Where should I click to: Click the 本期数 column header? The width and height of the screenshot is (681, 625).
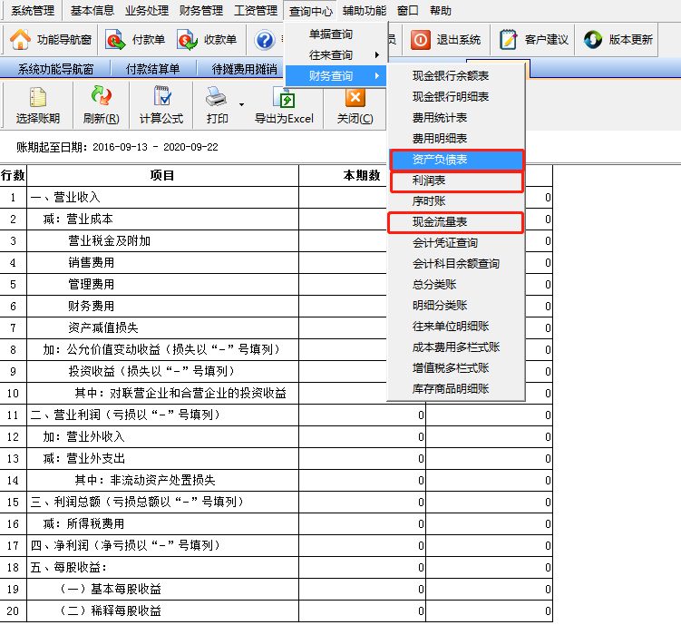(x=343, y=175)
